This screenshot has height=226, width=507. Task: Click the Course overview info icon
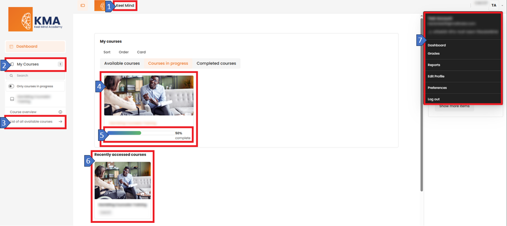pos(60,112)
